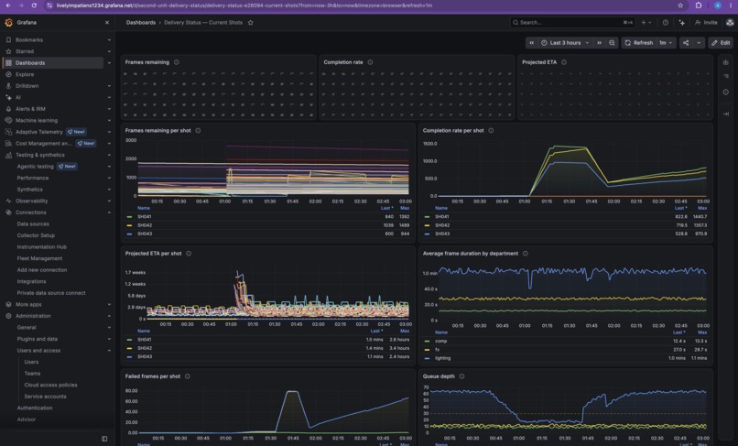Click the Grafana logo

tap(8, 22)
